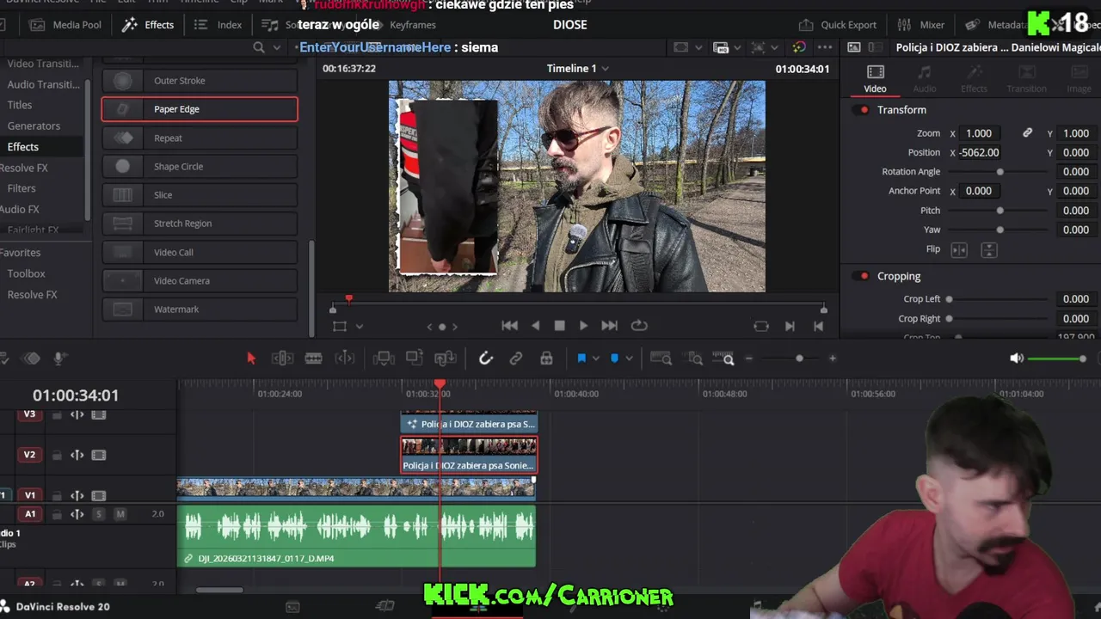Click the effects search magnifier icon
The height and width of the screenshot is (619, 1101).
[259, 47]
